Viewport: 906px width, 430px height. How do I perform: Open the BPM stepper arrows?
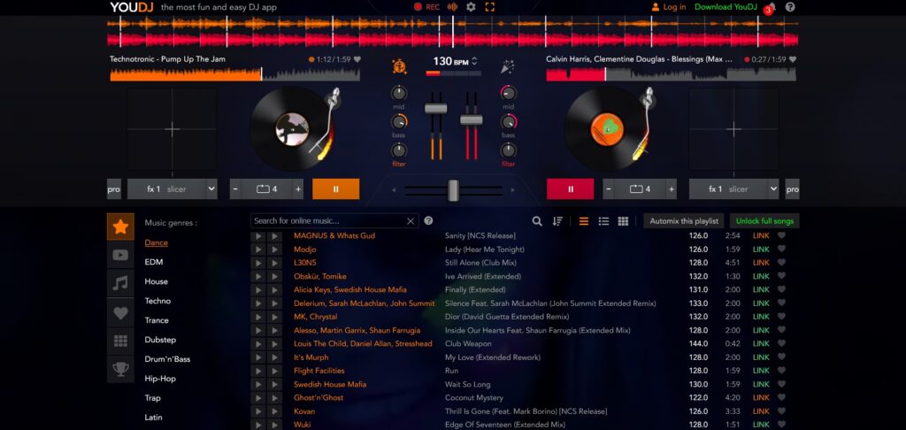coord(475,61)
